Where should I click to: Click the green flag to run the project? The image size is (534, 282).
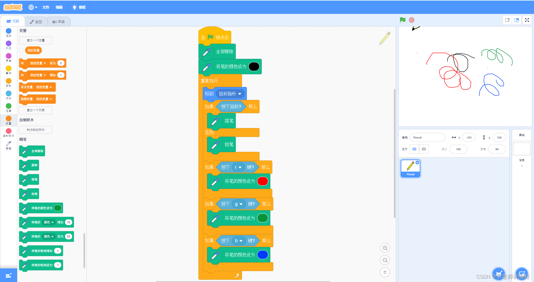402,20
